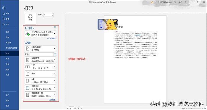207x110 pixels.
Task: Click the margins layout icon
Action: coord(28,88)
